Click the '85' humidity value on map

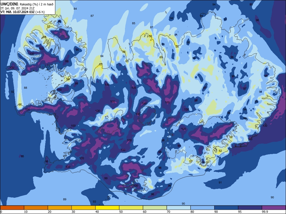(x=134, y=23)
